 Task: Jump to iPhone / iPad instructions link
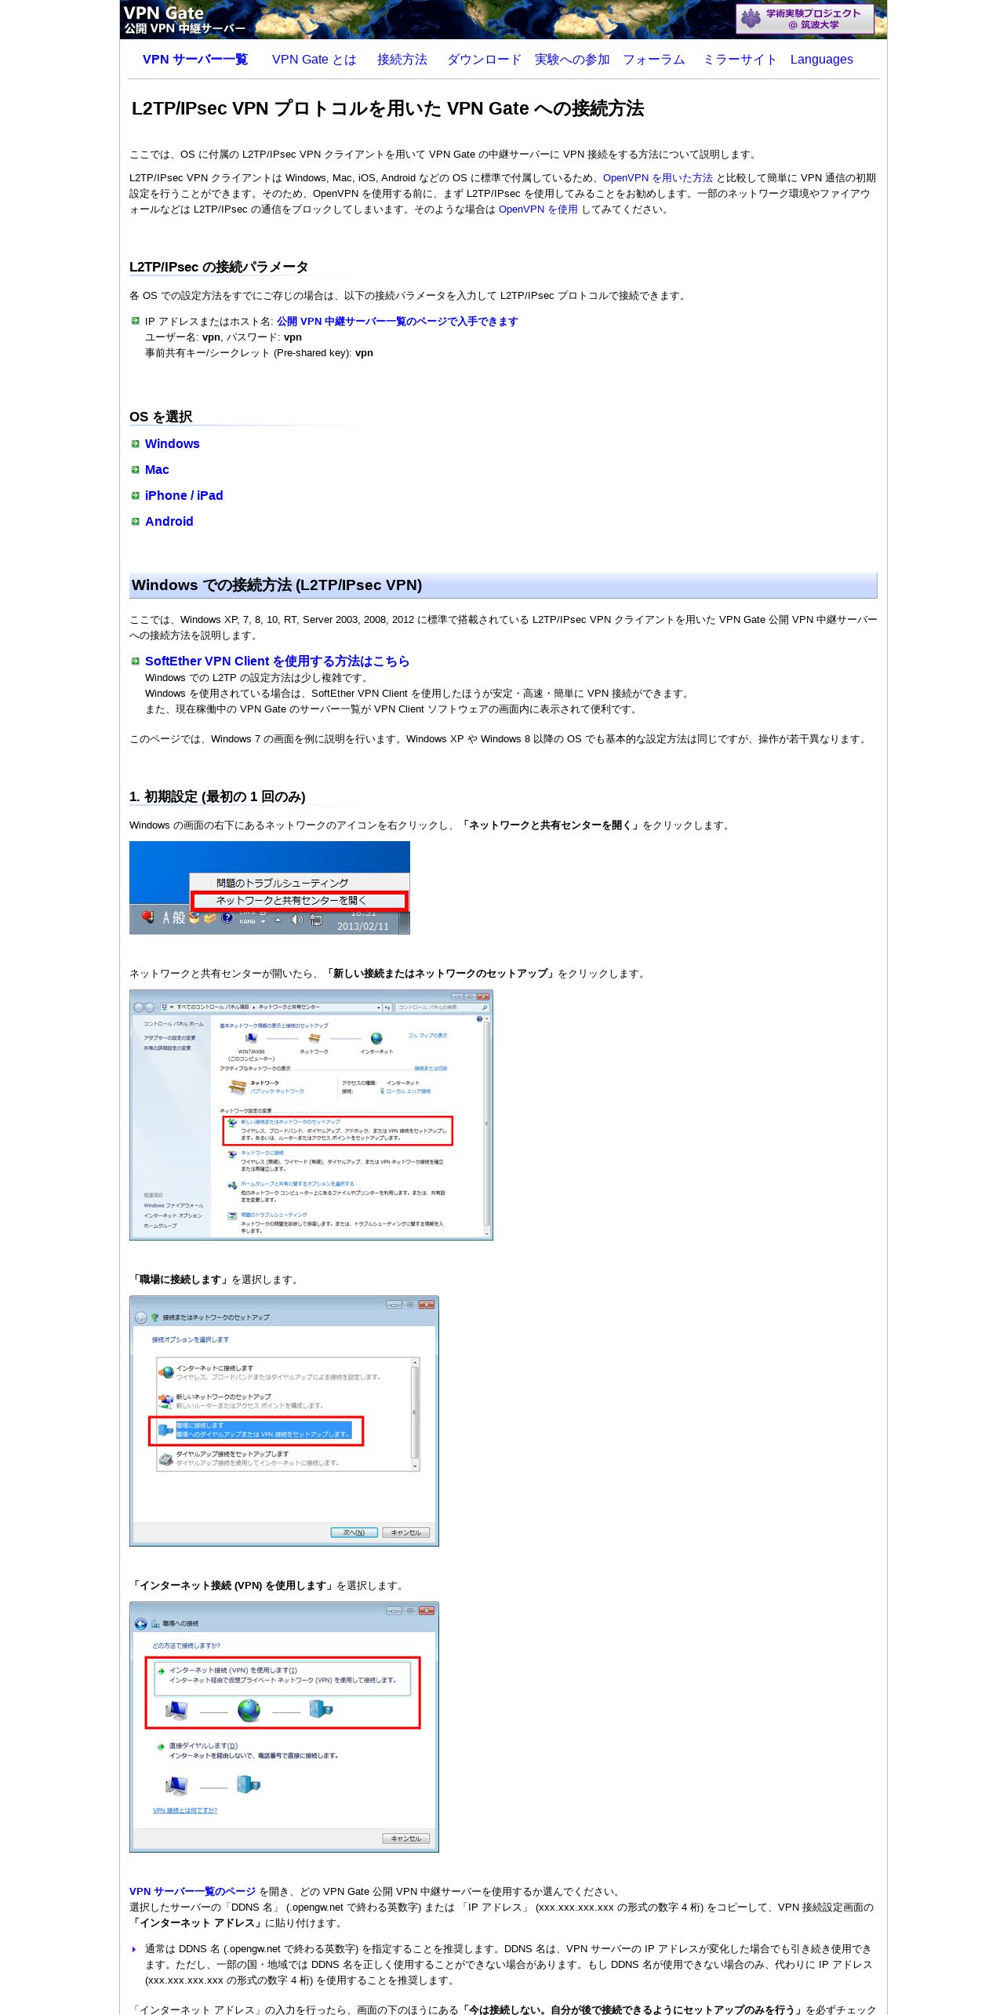coord(184,496)
